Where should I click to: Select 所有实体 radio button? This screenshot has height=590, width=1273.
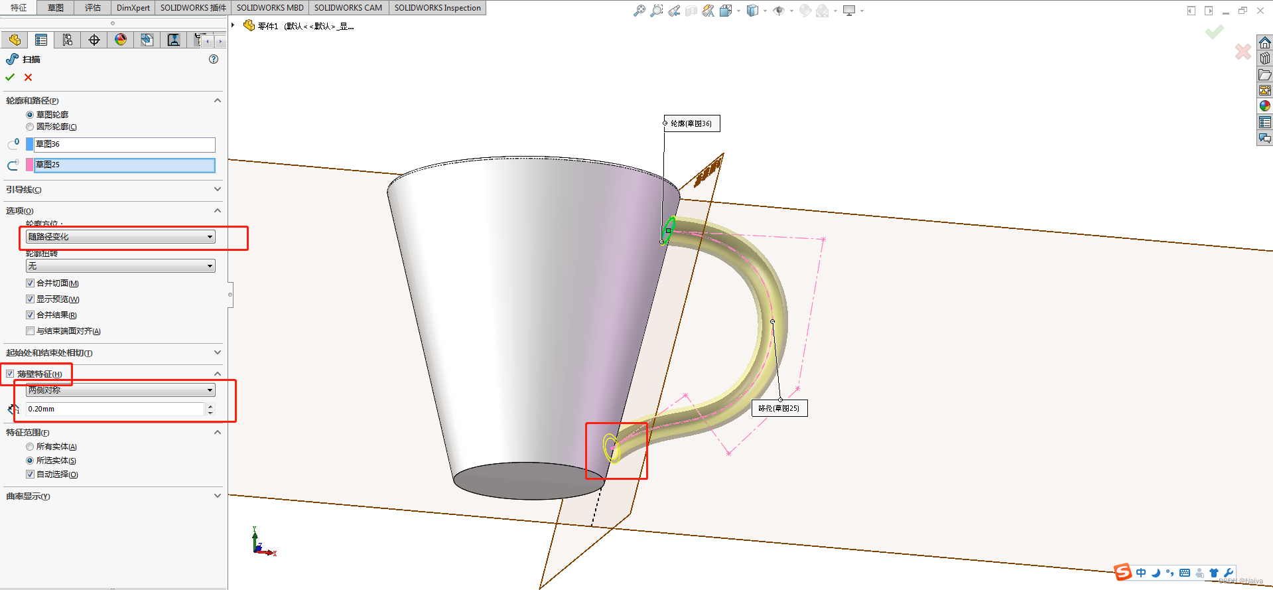30,447
